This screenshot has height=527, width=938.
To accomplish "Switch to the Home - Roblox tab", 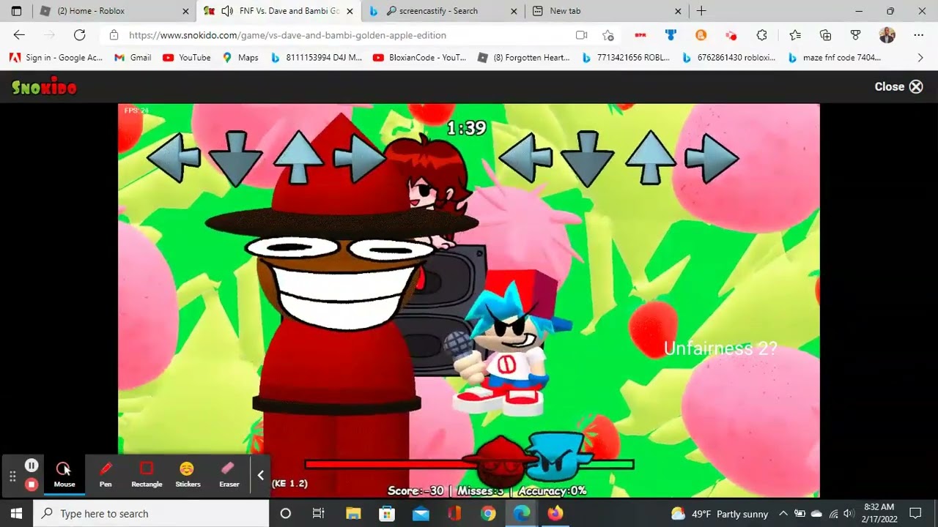I will (x=115, y=11).
